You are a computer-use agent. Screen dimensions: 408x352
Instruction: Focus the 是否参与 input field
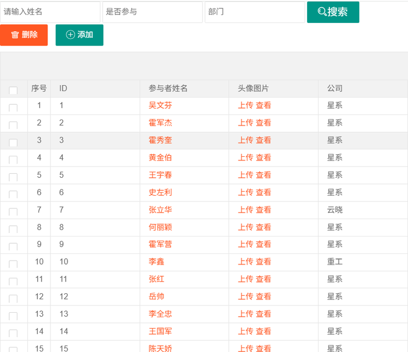point(152,12)
